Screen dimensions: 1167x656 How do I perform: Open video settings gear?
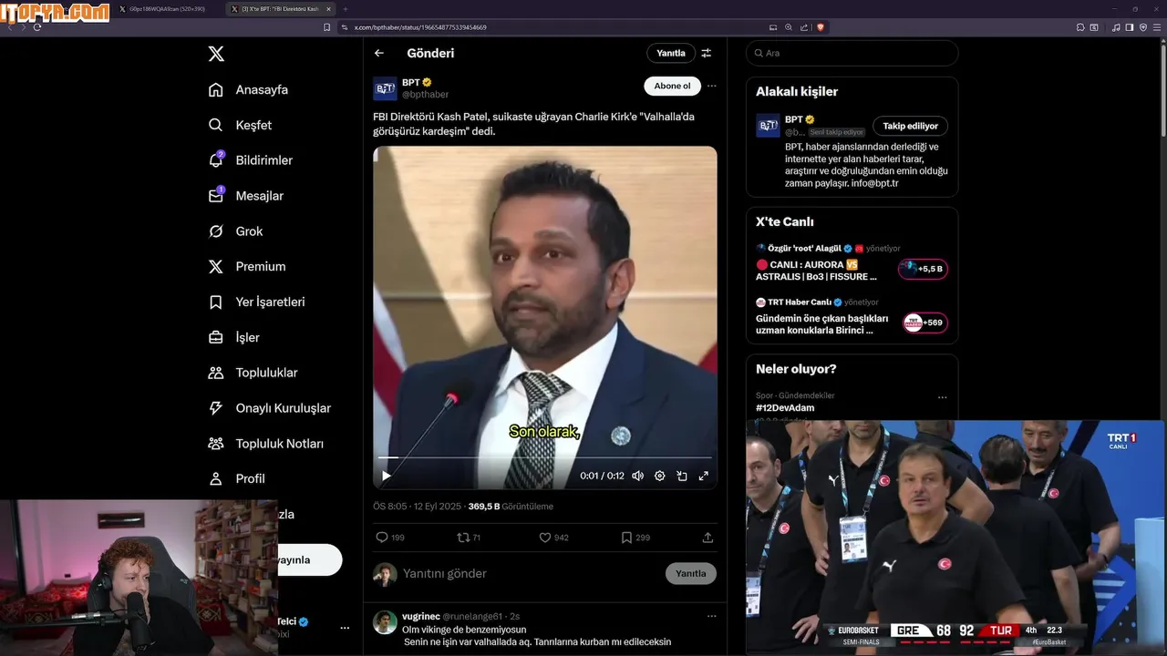click(660, 476)
